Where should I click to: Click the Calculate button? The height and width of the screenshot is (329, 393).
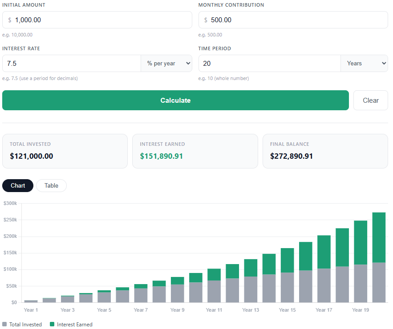click(175, 100)
